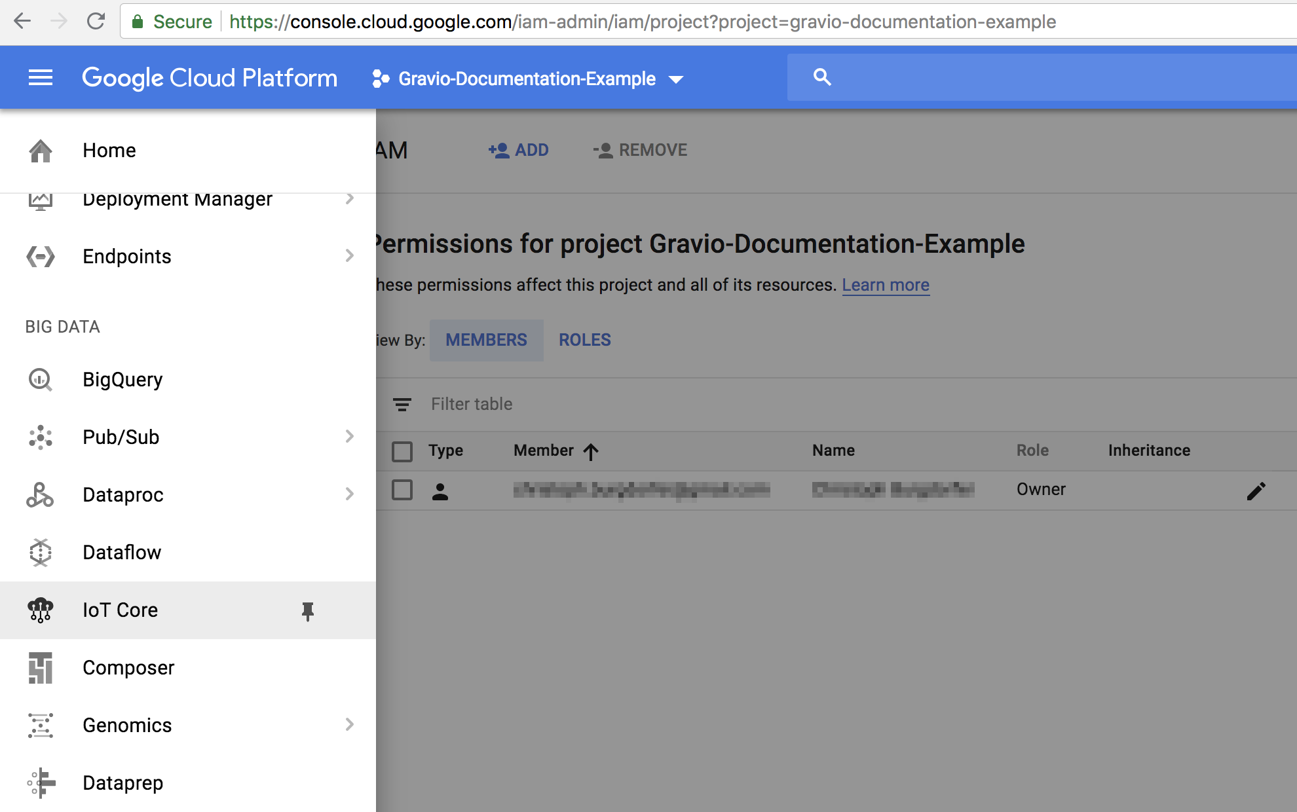Click the project hexagon icon in header
Screen dimensions: 1297x812
pyautogui.click(x=381, y=79)
